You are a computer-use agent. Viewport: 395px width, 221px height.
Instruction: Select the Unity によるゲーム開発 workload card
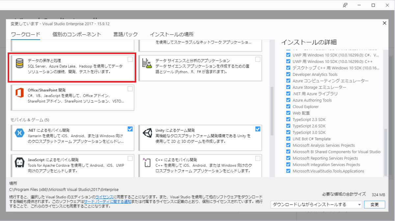click(200, 138)
